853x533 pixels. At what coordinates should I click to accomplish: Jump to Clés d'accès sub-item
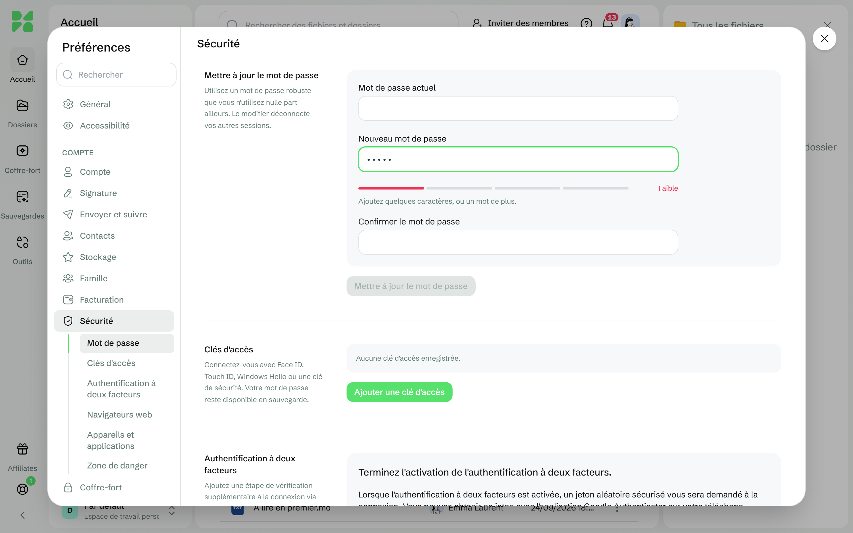[127, 363]
